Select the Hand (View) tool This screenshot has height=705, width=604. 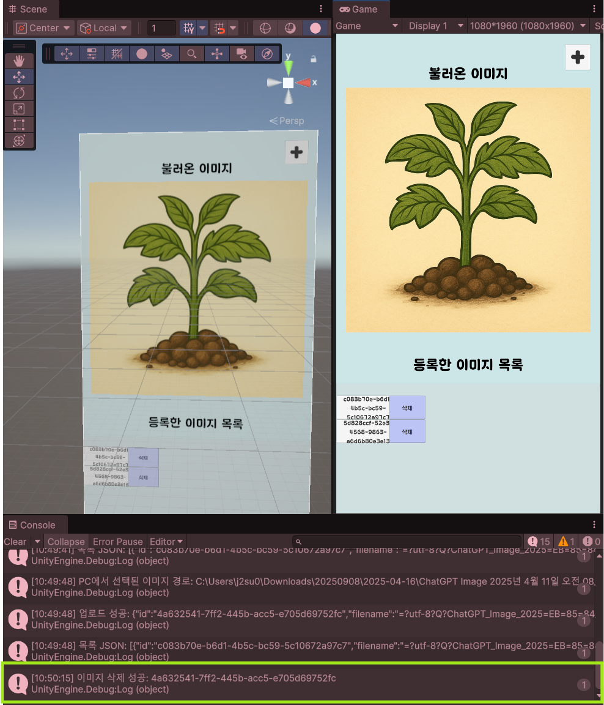pos(19,61)
